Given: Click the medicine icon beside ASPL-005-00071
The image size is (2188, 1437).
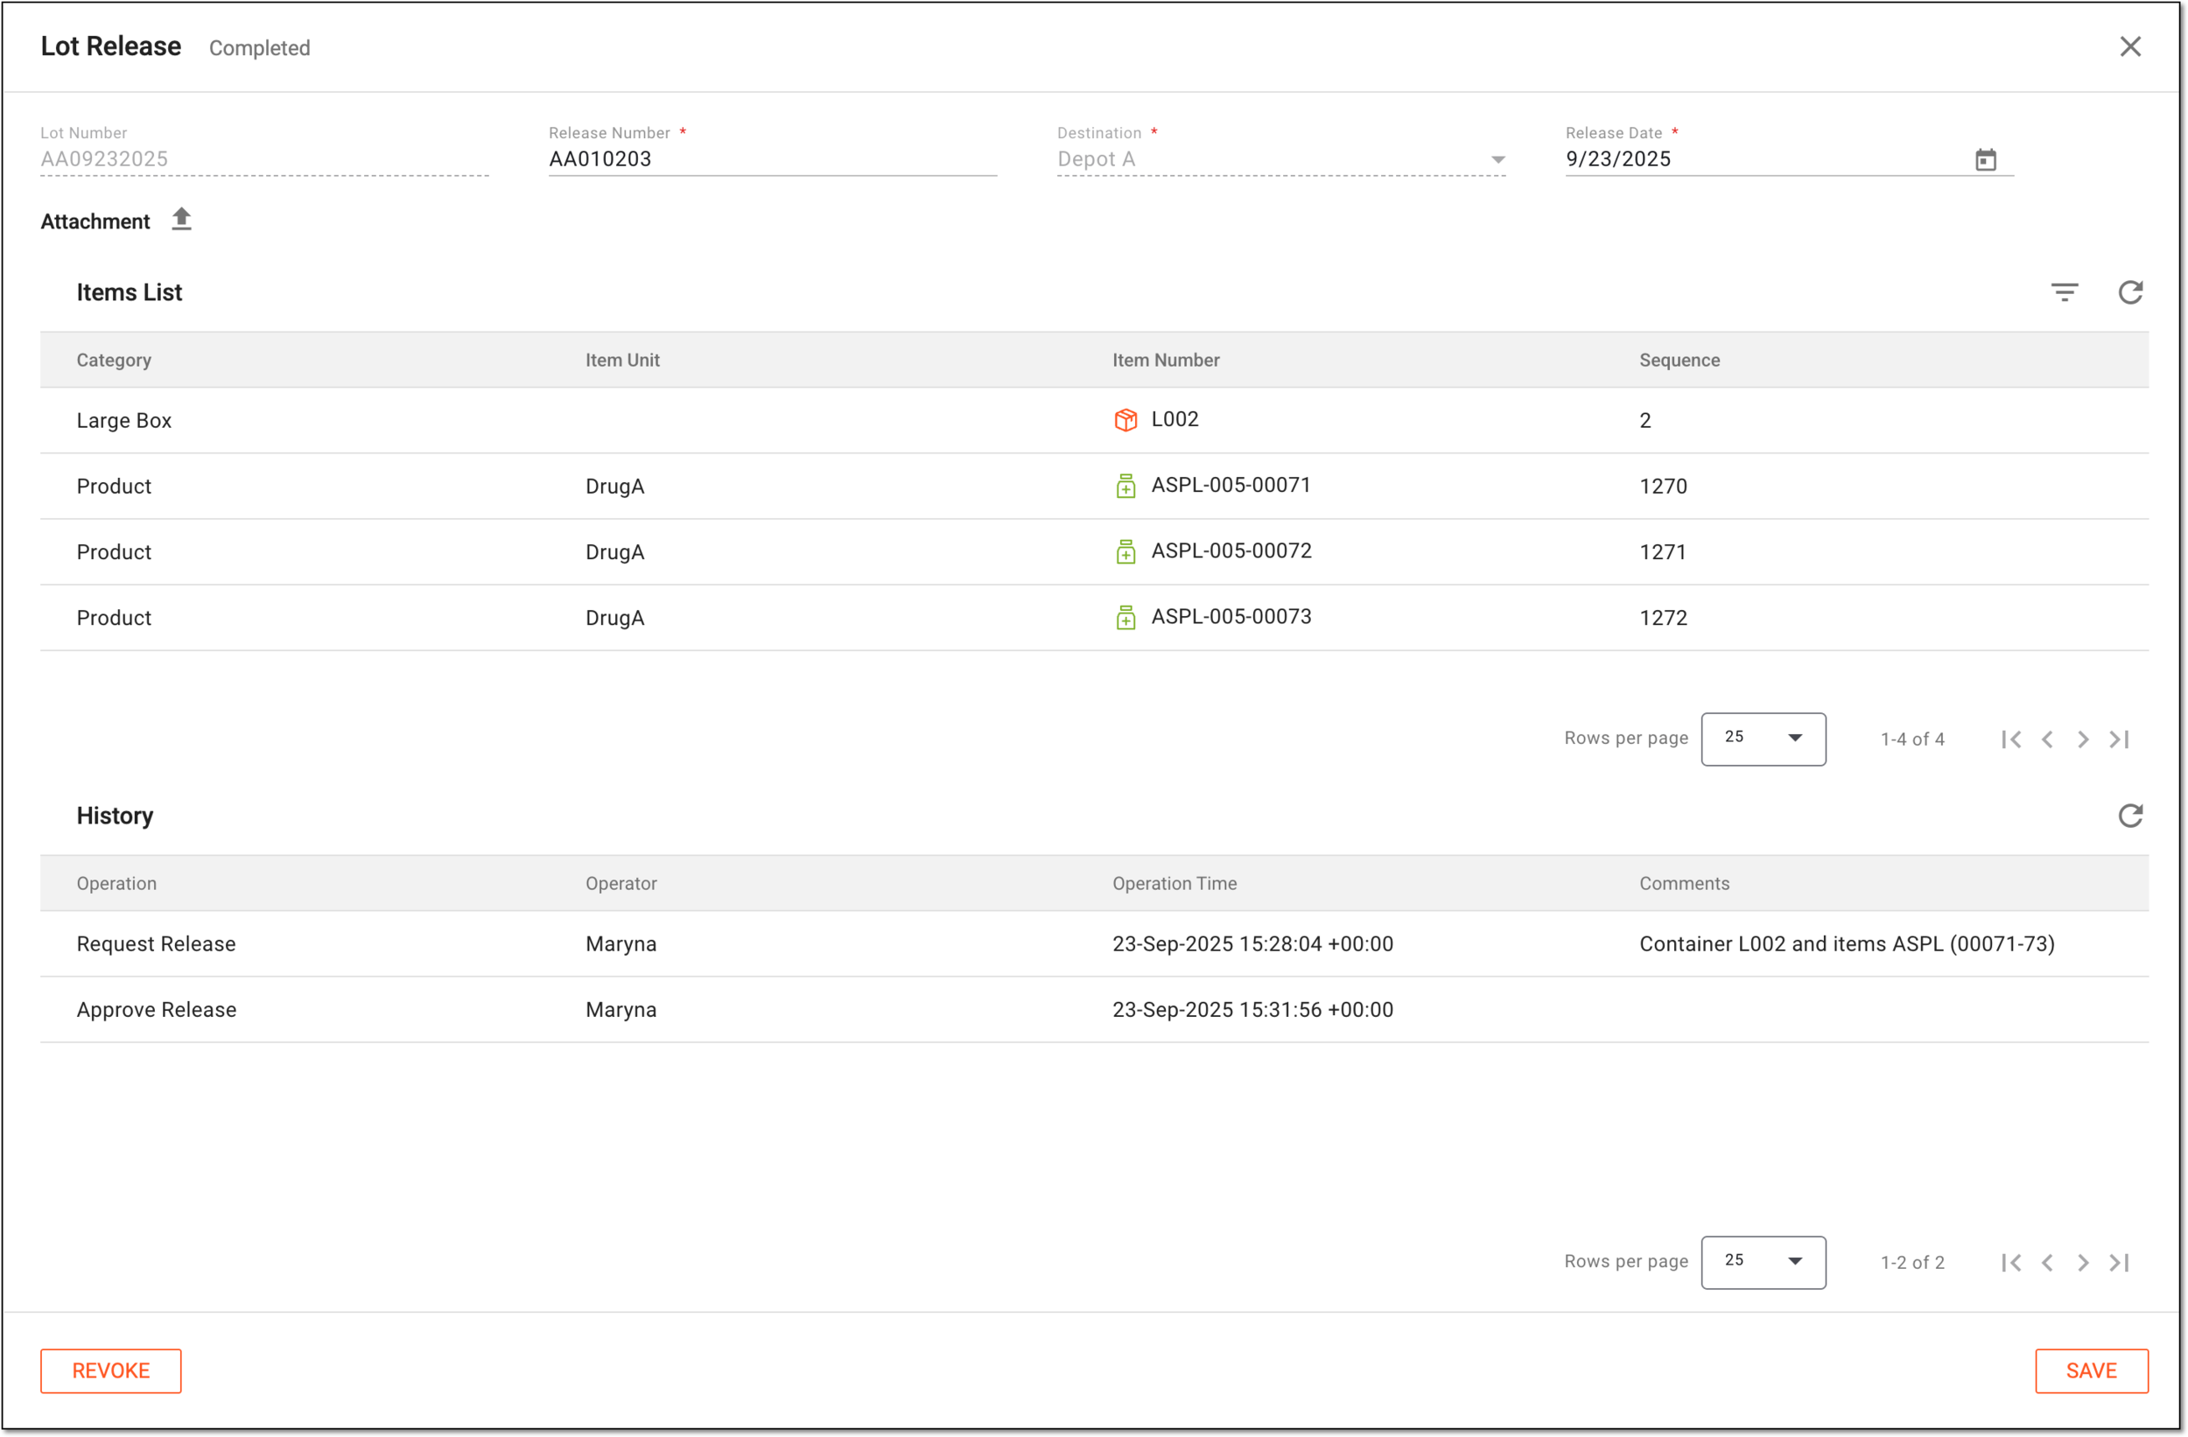Looking at the screenshot, I should click(1126, 487).
